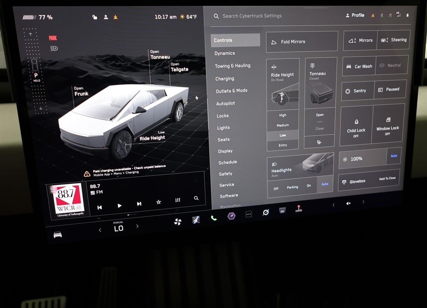Favorite the 88.7 FM station star
This screenshot has height=308, width=427.
pos(158,202)
